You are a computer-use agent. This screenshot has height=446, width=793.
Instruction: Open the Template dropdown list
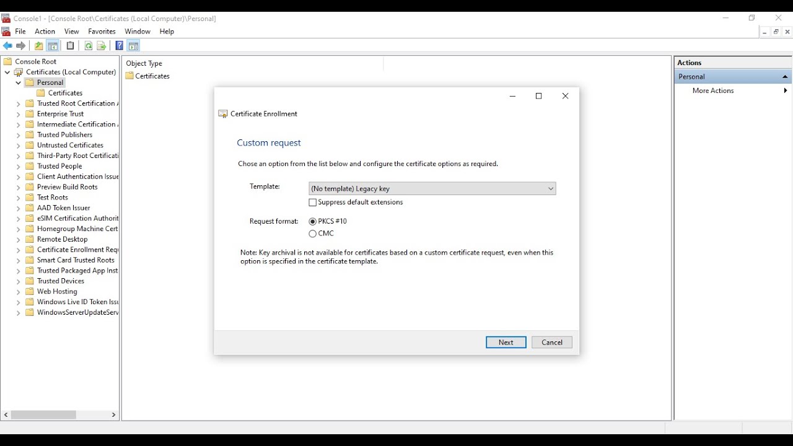click(x=432, y=188)
